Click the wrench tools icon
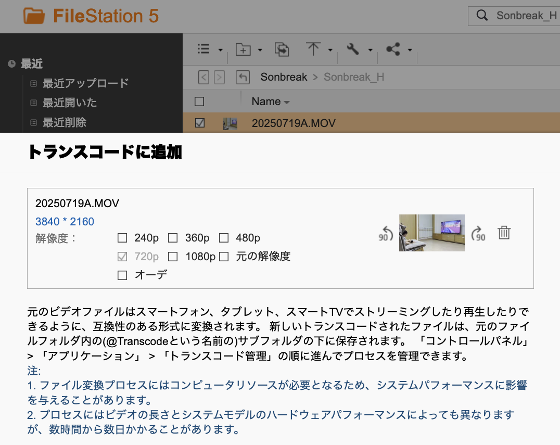Viewport: 560px width, 445px height. tap(353, 49)
